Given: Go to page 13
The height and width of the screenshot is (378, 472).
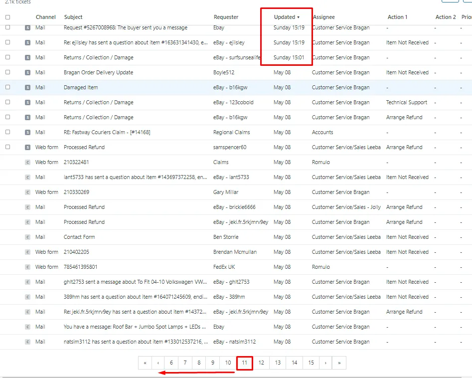Looking at the screenshot, I should [x=278, y=363].
